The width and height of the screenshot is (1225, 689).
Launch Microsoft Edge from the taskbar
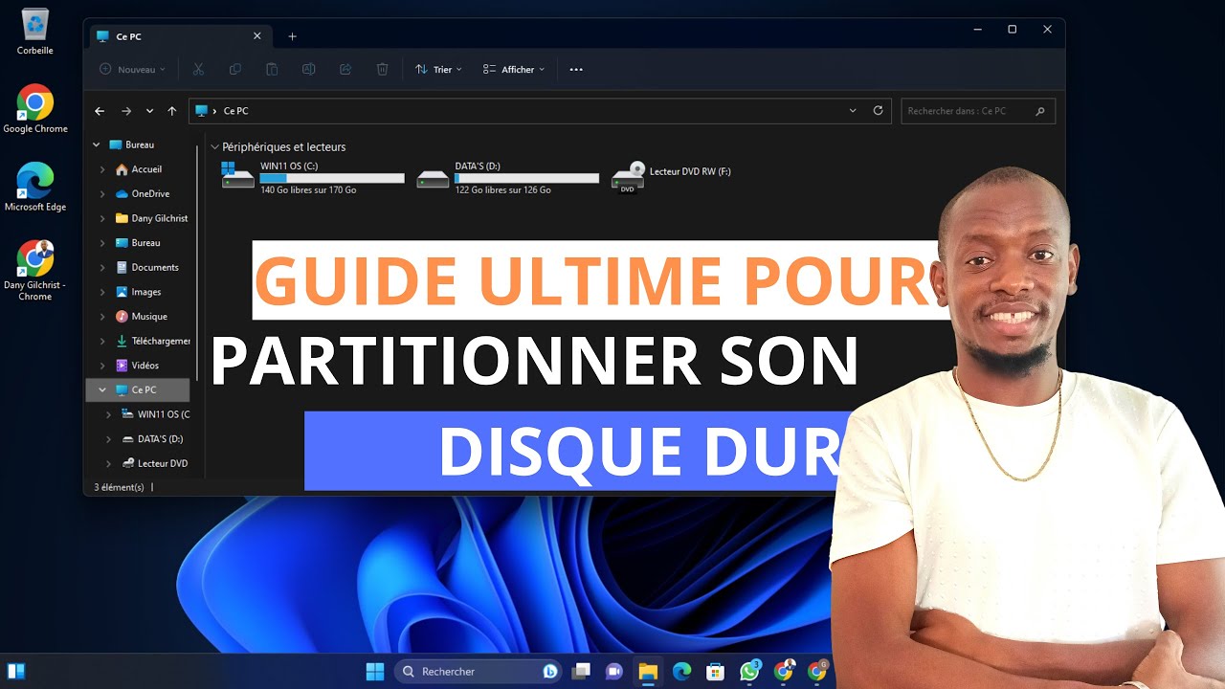[x=681, y=672]
